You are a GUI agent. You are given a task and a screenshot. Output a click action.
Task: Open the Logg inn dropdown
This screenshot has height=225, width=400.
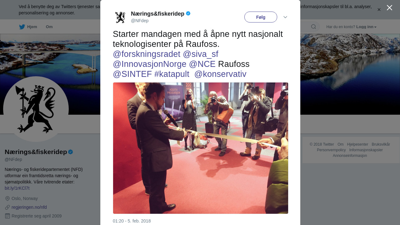click(x=366, y=27)
